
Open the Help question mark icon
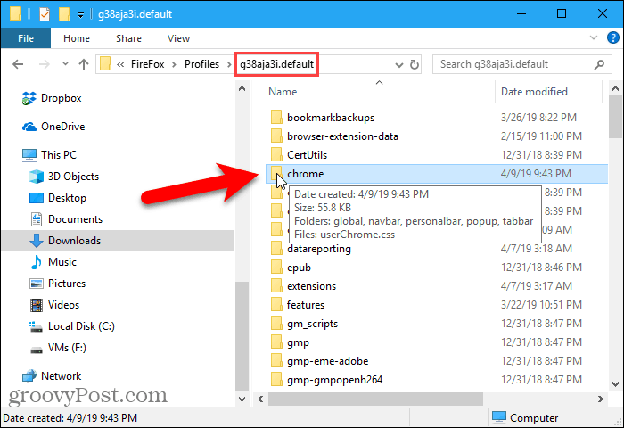[x=613, y=37]
